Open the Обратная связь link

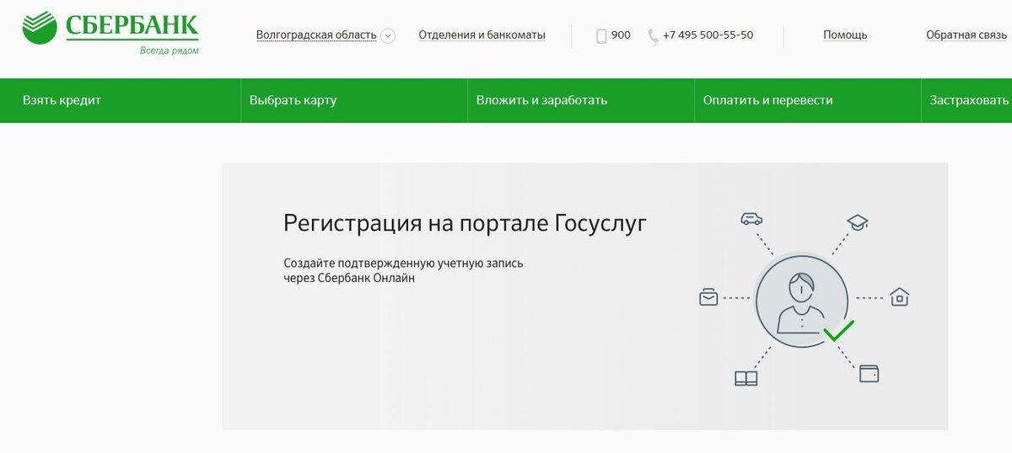[x=966, y=35]
